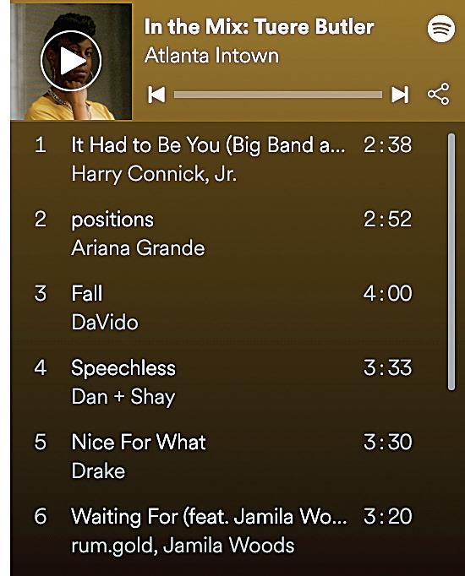Open the playlist title In the Mix: Tuere Butler
The height and width of the screenshot is (576, 465).
[260, 27]
